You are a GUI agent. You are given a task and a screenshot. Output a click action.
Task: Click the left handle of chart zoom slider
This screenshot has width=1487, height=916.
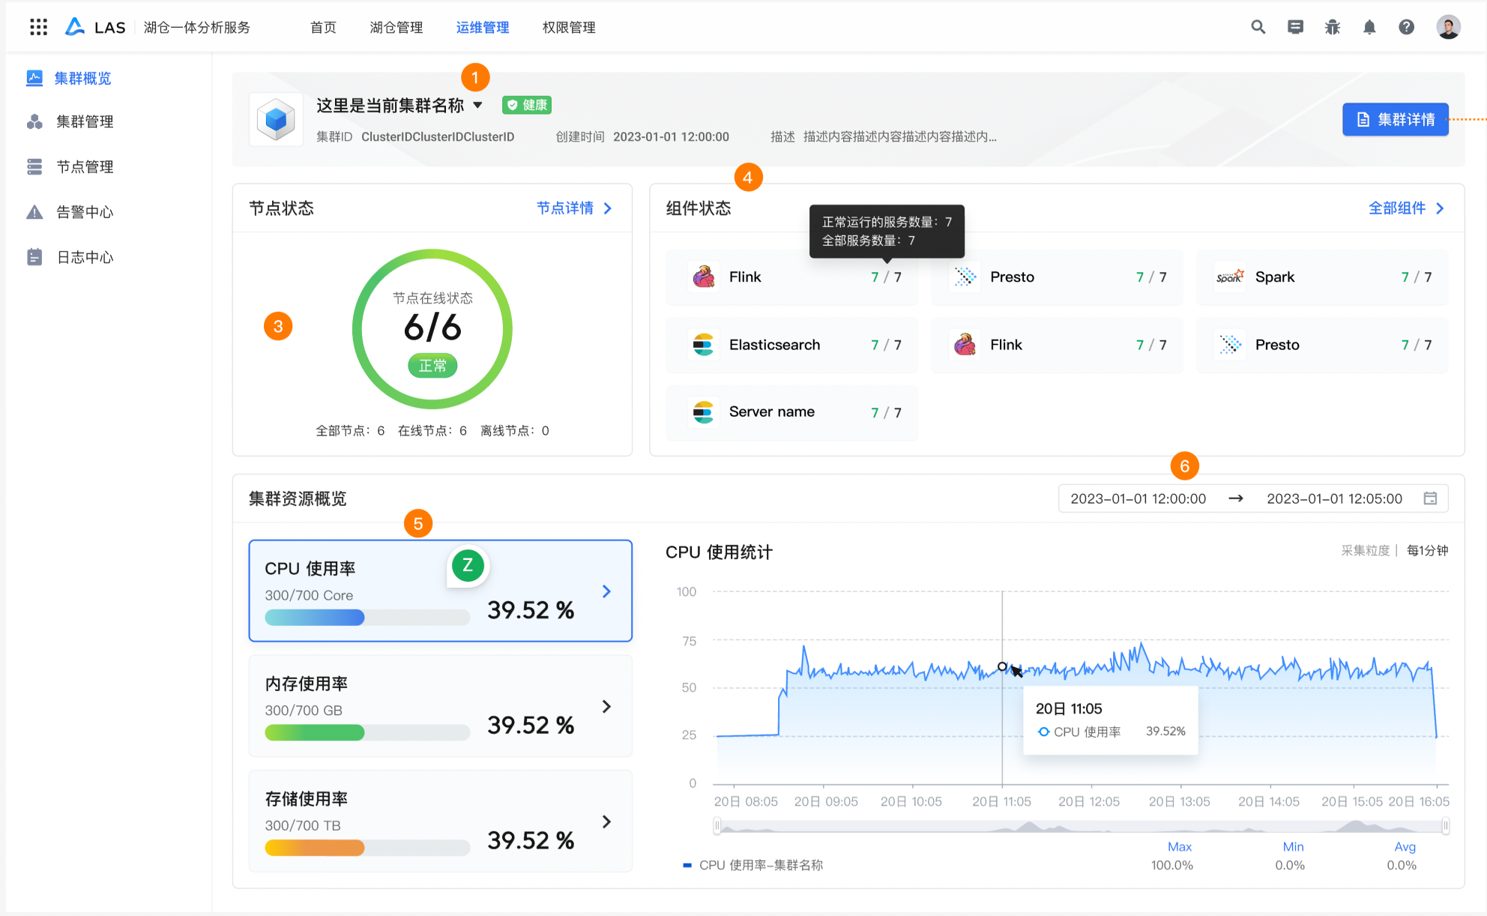[717, 826]
